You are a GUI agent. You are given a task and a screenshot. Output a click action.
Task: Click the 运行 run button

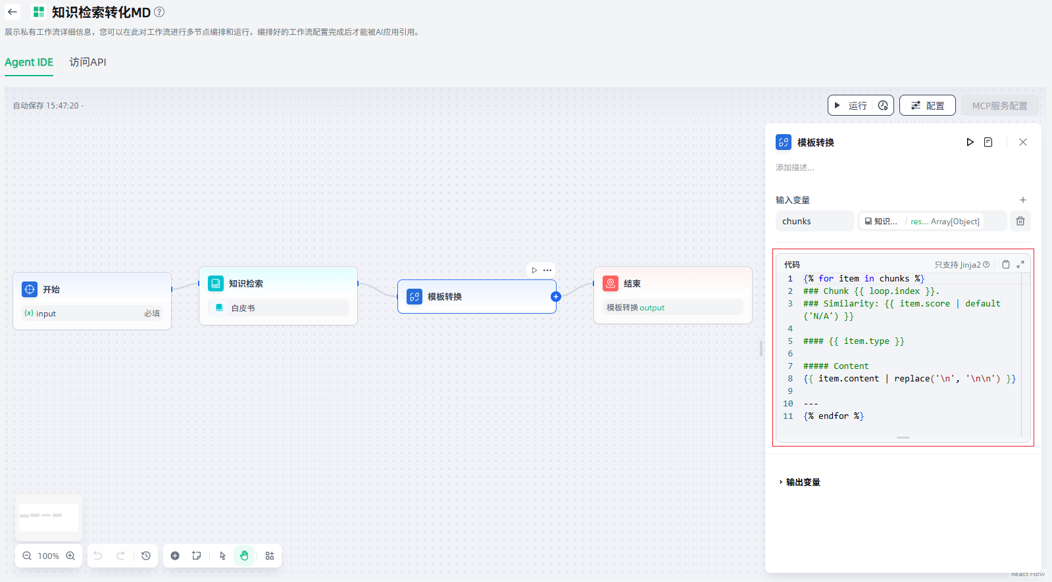pyautogui.click(x=851, y=105)
